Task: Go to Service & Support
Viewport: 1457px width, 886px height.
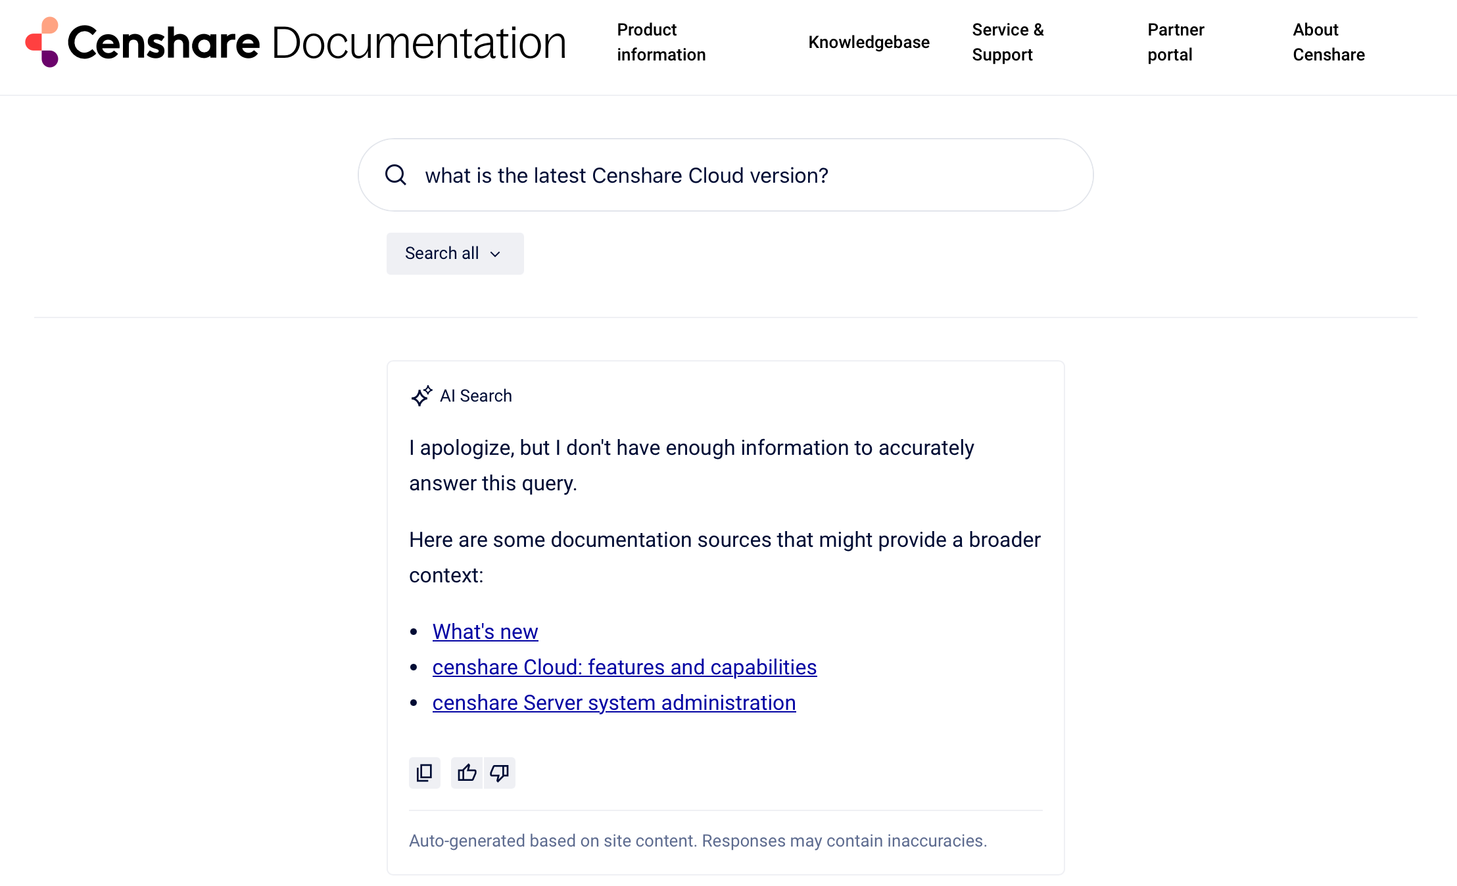Action: [x=1007, y=42]
